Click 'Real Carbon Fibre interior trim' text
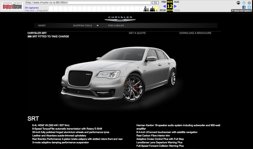This screenshot has height=149, width=253. pyautogui.click(x=153, y=135)
